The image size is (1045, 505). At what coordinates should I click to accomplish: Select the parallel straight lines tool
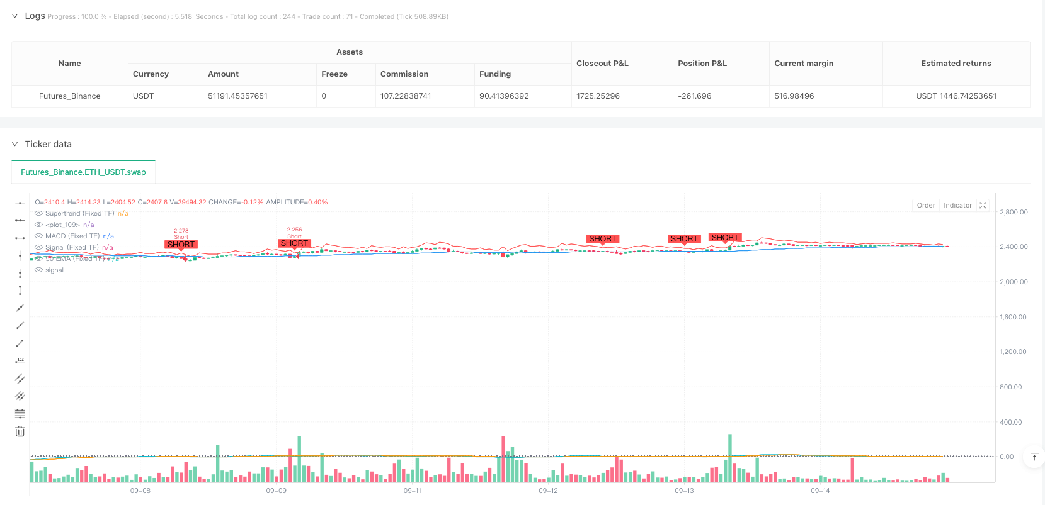click(20, 396)
